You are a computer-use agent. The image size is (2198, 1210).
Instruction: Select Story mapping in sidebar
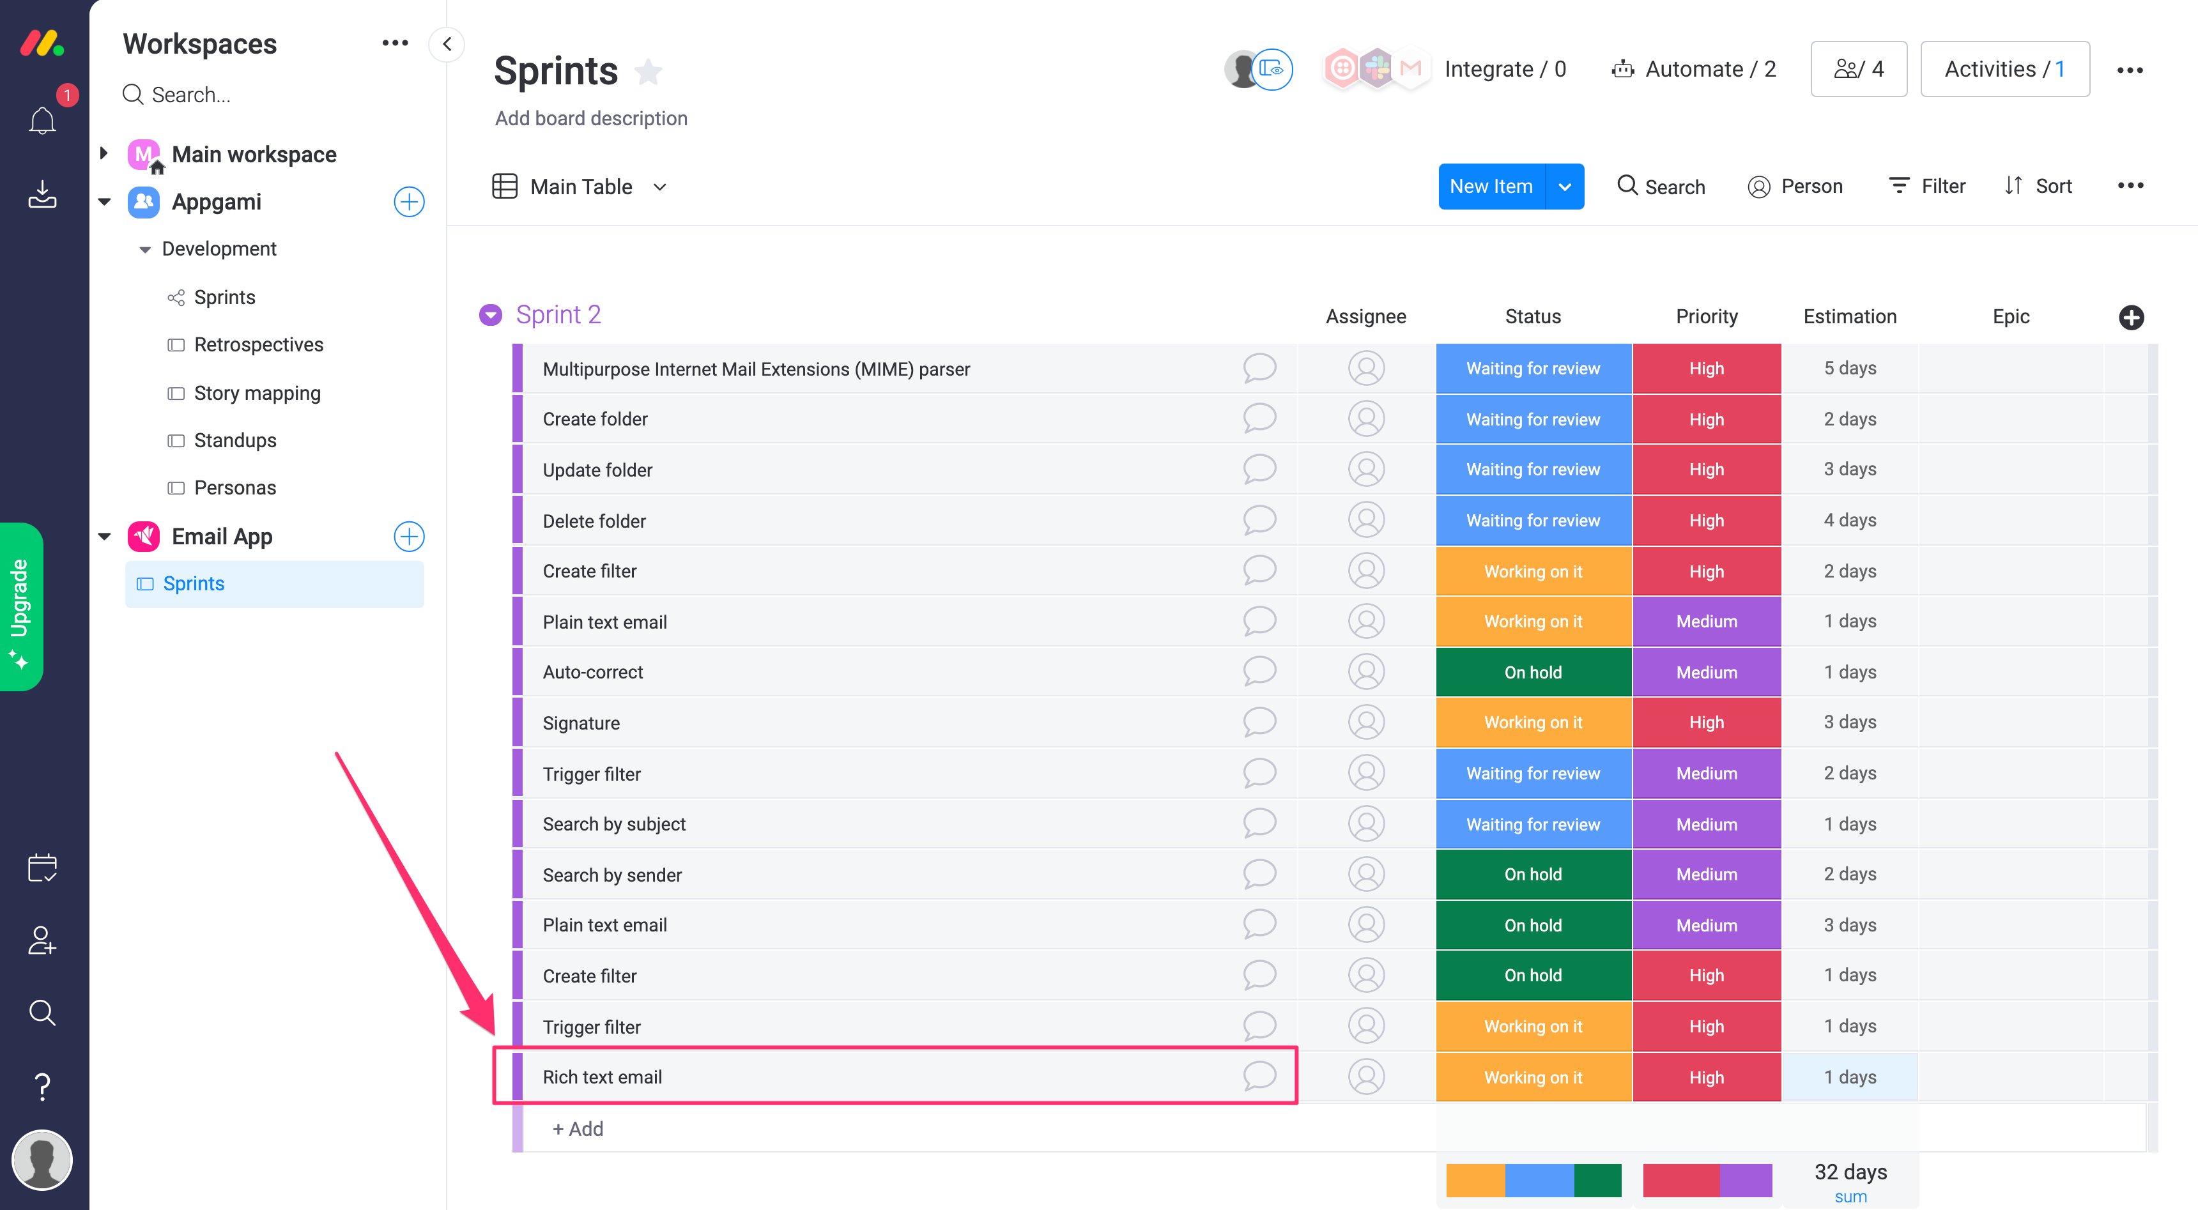coord(257,392)
